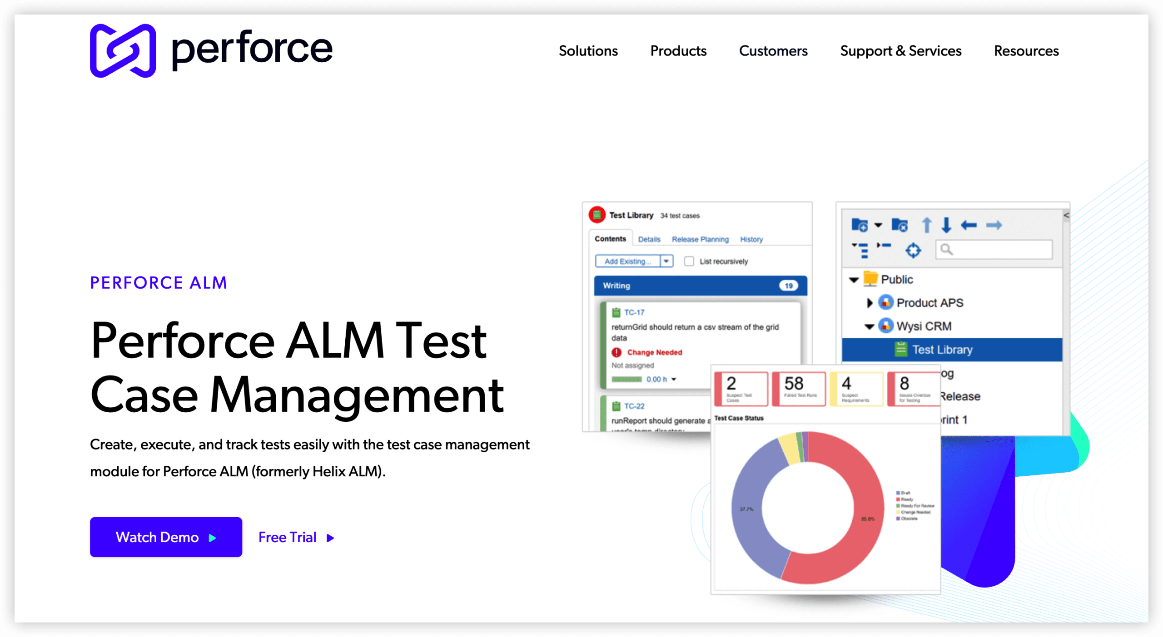Viewport: 1163px width, 637px height.
Task: Click the expand all tree icon
Action: coord(860,250)
